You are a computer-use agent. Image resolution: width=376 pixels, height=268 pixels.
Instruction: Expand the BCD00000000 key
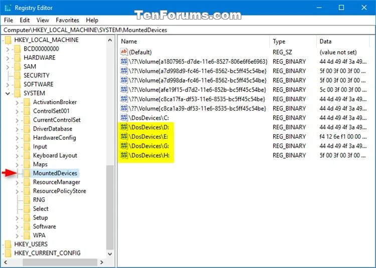[x=8, y=49]
